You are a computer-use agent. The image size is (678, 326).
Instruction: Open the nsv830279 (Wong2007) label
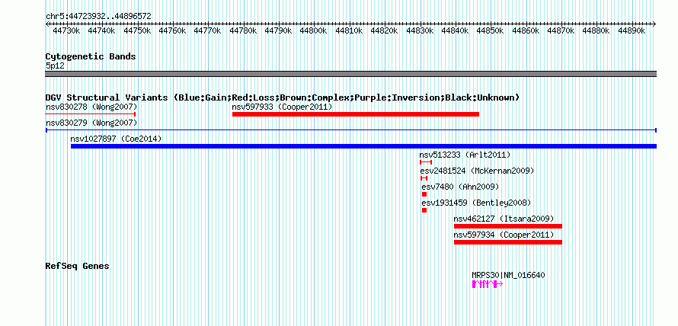coord(91,123)
